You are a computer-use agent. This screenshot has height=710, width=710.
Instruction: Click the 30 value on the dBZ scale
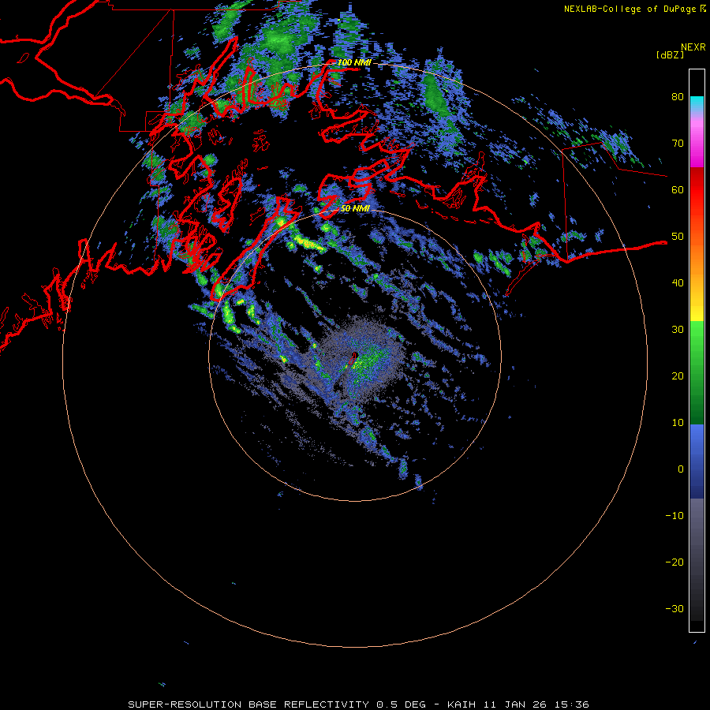(x=678, y=330)
